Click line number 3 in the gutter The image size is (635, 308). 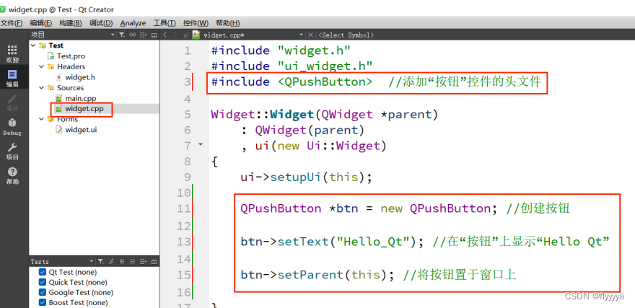[187, 82]
